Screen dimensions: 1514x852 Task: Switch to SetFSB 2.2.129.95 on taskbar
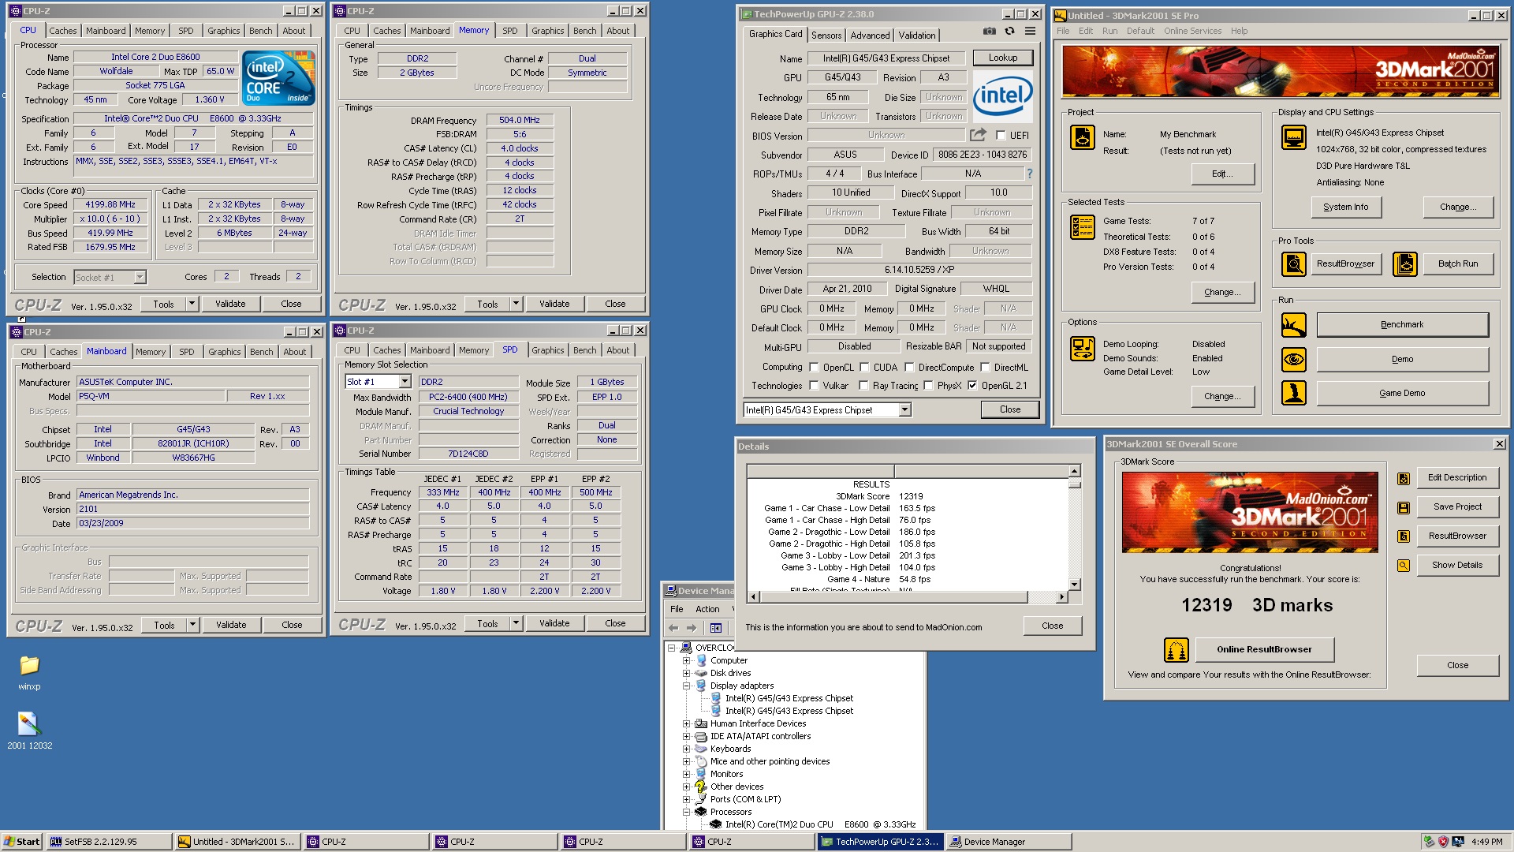tap(109, 842)
